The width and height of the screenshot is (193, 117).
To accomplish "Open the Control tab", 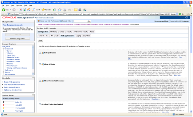I will tap(62, 32).
